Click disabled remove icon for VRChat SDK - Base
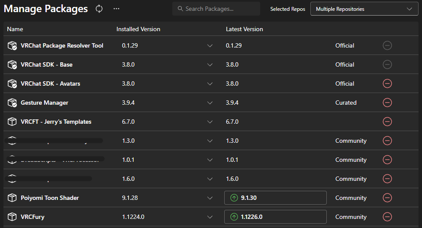422x228 pixels. (x=387, y=64)
